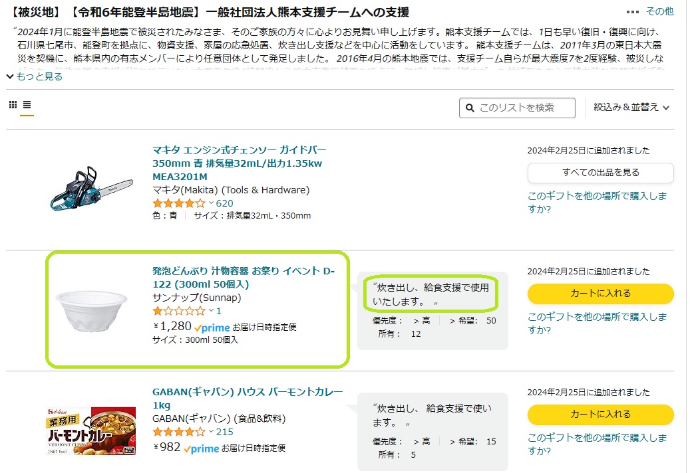
Task: Add the foam bowl to cart
Action: point(601,294)
